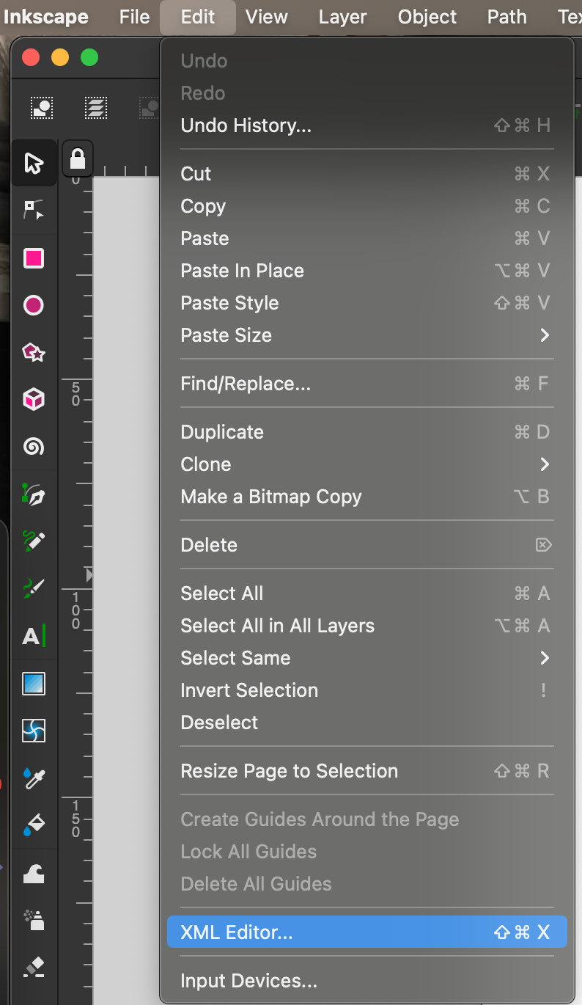This screenshot has width=582, height=1005.
Task: Select the Gradient tool
Action: click(34, 684)
